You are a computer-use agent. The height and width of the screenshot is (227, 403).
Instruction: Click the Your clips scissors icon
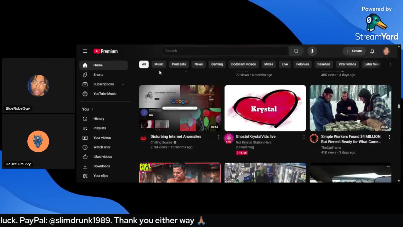coord(85,176)
